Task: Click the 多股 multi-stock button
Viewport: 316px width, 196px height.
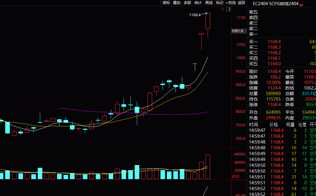Action: pyautogui.click(x=187, y=3)
